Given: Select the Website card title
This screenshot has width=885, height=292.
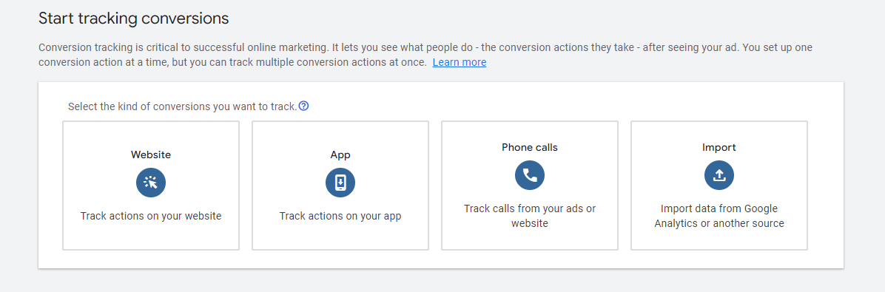Looking at the screenshot, I should pos(151,154).
